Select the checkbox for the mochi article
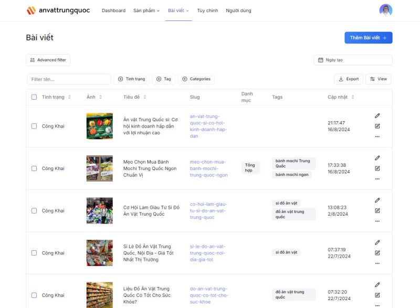The width and height of the screenshot is (420, 308). click(x=34, y=168)
